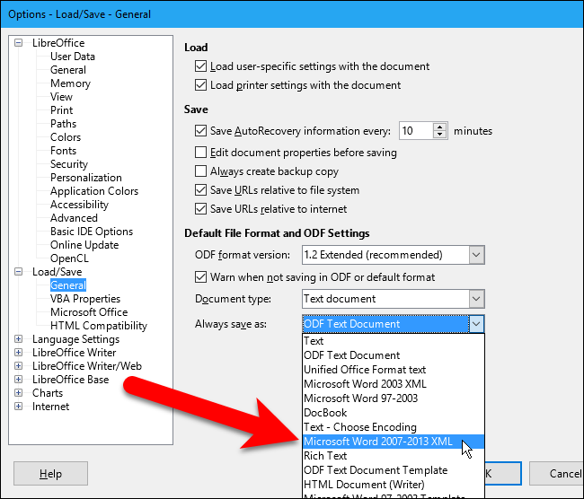Toggle Save URLs relative to internet
Viewport: 584px width, 499px height.
[200, 209]
